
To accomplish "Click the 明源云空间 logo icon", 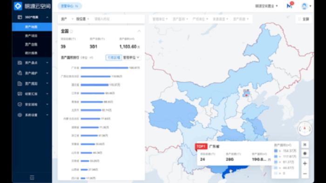I will coord(18,6).
